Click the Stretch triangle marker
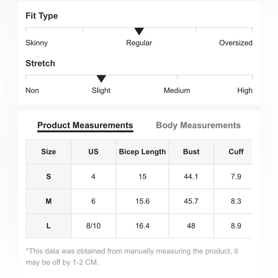The height and width of the screenshot is (278, 278). pyautogui.click(x=101, y=79)
